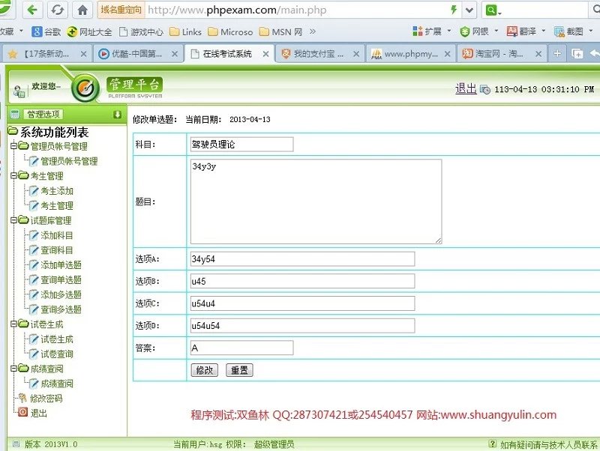
Task: Open the 截图 screenshot tool menu
Action: 574,31
